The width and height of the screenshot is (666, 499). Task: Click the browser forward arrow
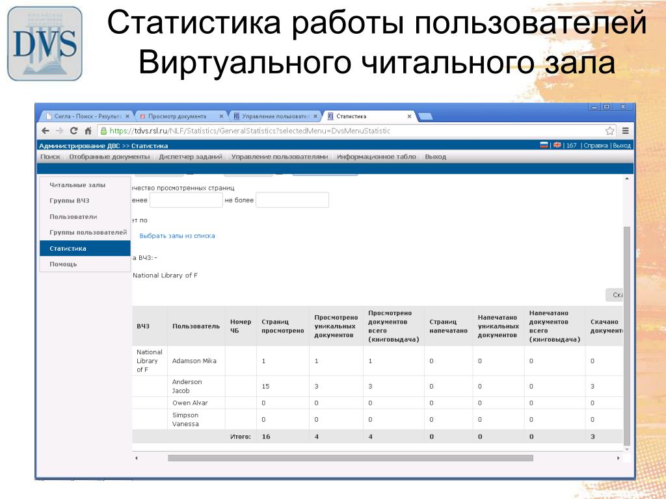(59, 131)
